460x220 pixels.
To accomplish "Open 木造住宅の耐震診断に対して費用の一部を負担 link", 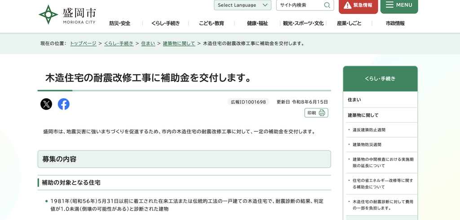I will point(383,205).
